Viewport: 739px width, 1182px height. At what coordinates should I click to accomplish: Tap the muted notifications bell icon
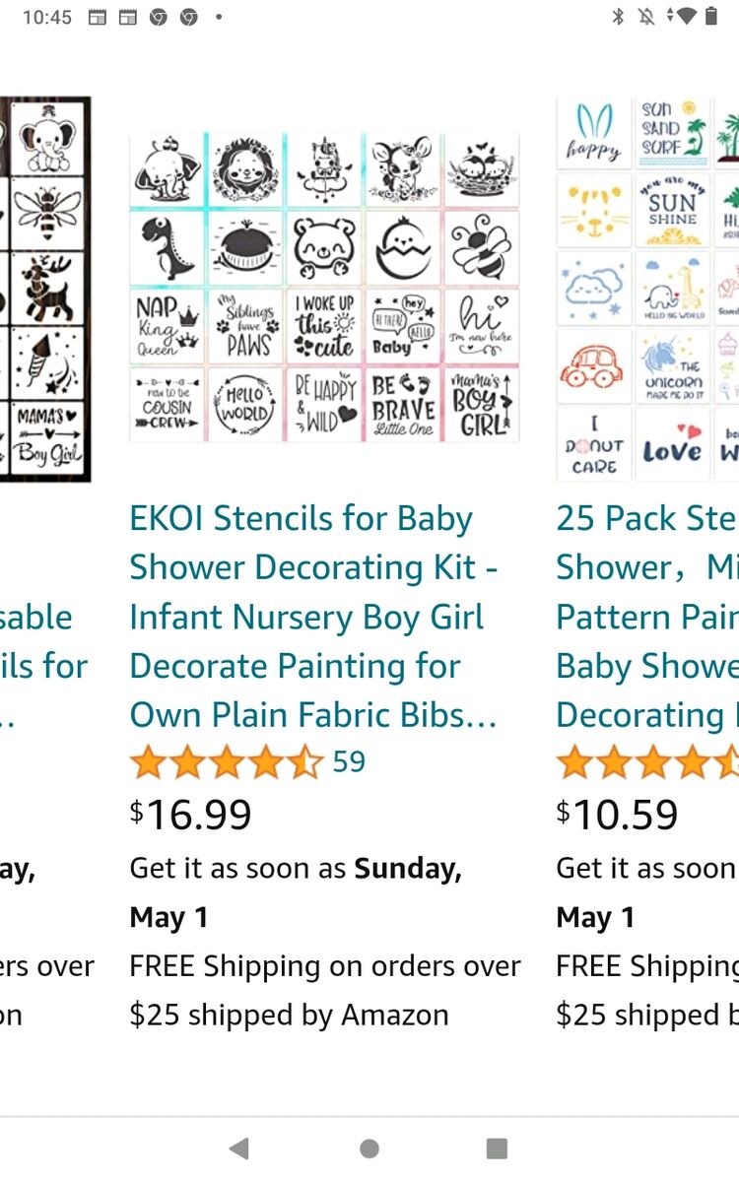pos(646,17)
